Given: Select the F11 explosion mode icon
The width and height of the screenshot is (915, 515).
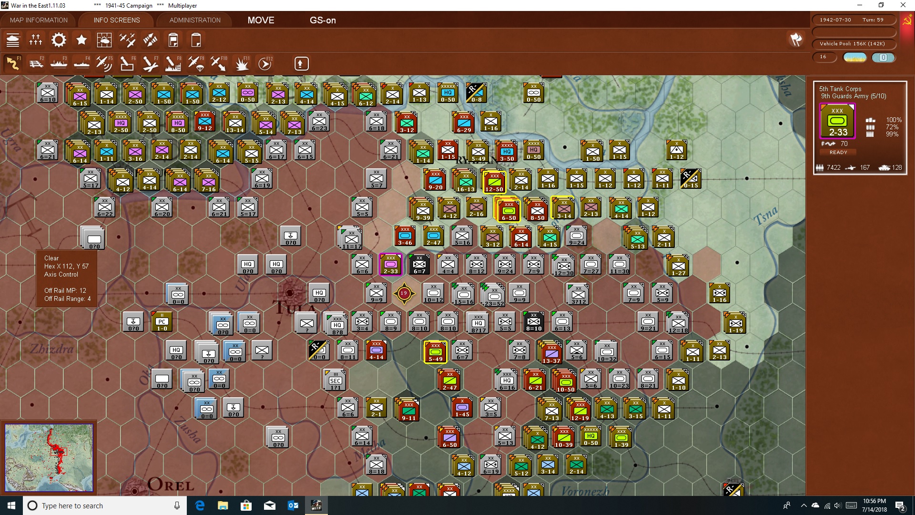Looking at the screenshot, I should [x=242, y=63].
